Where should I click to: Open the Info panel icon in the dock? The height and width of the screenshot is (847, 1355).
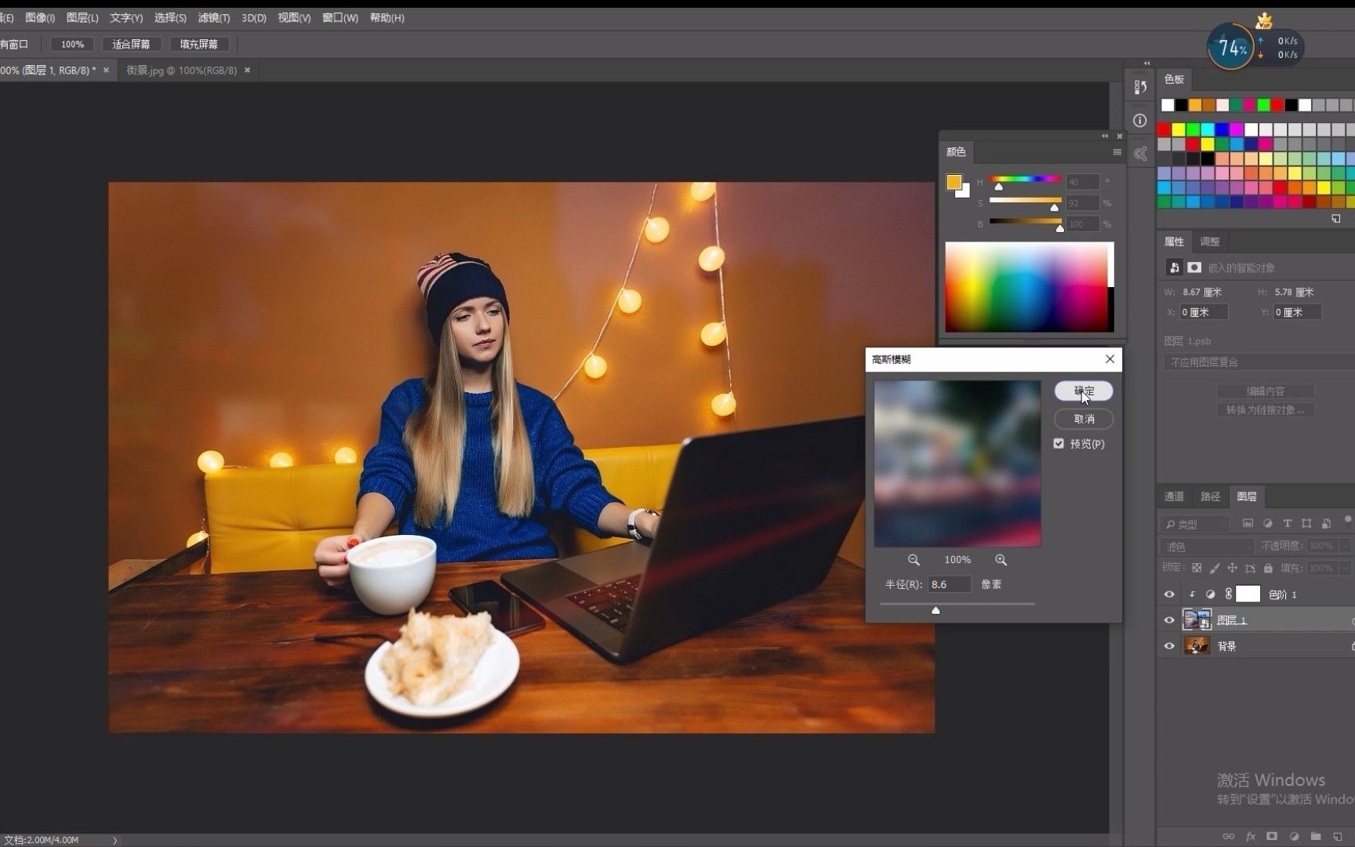[x=1140, y=120]
